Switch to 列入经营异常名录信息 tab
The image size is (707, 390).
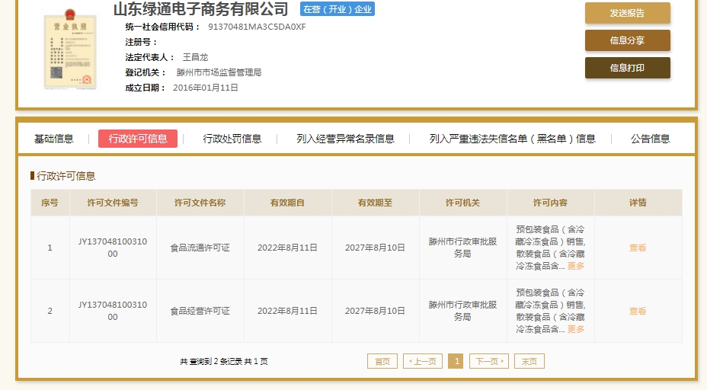tap(346, 139)
